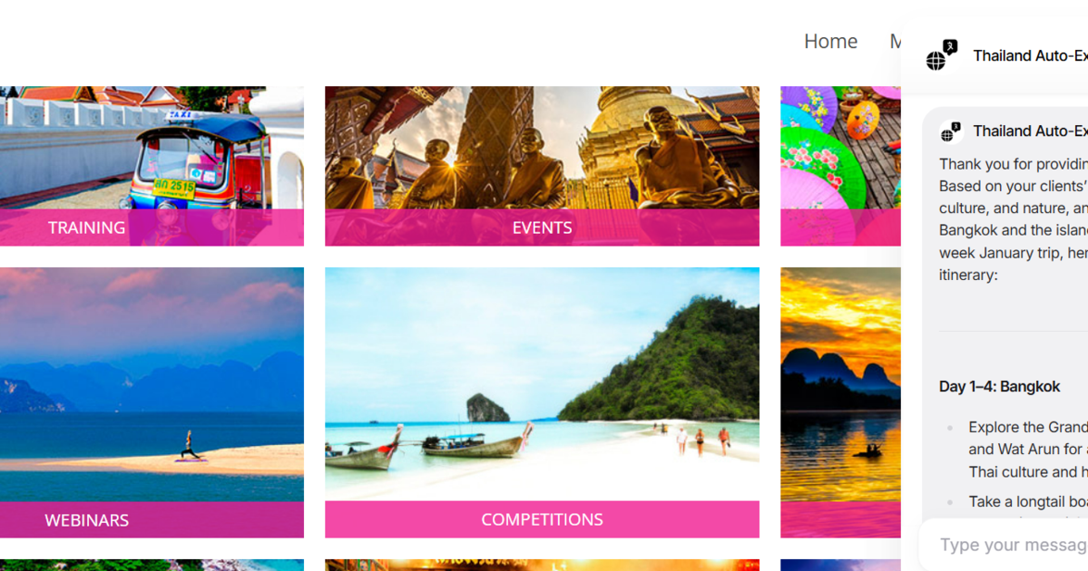Click the Thailand Auto-Ex title in chat header
This screenshot has height=571, width=1088.
point(1031,55)
